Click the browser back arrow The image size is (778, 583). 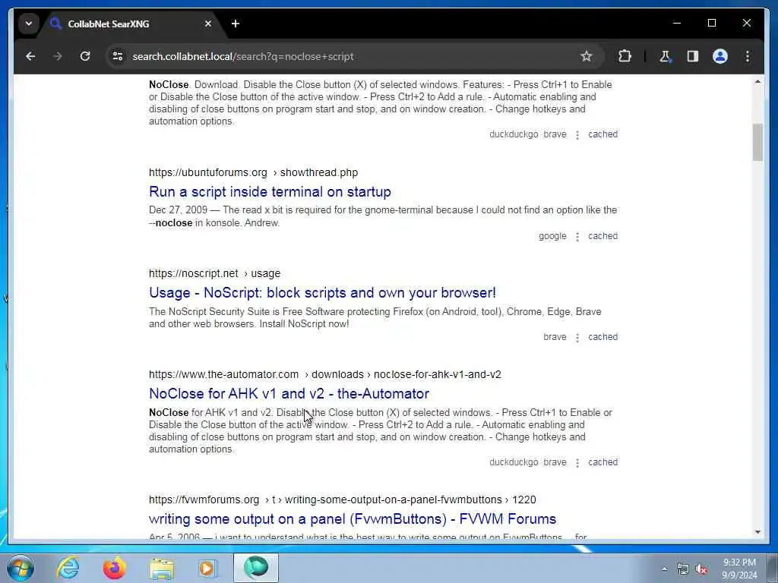tap(30, 56)
